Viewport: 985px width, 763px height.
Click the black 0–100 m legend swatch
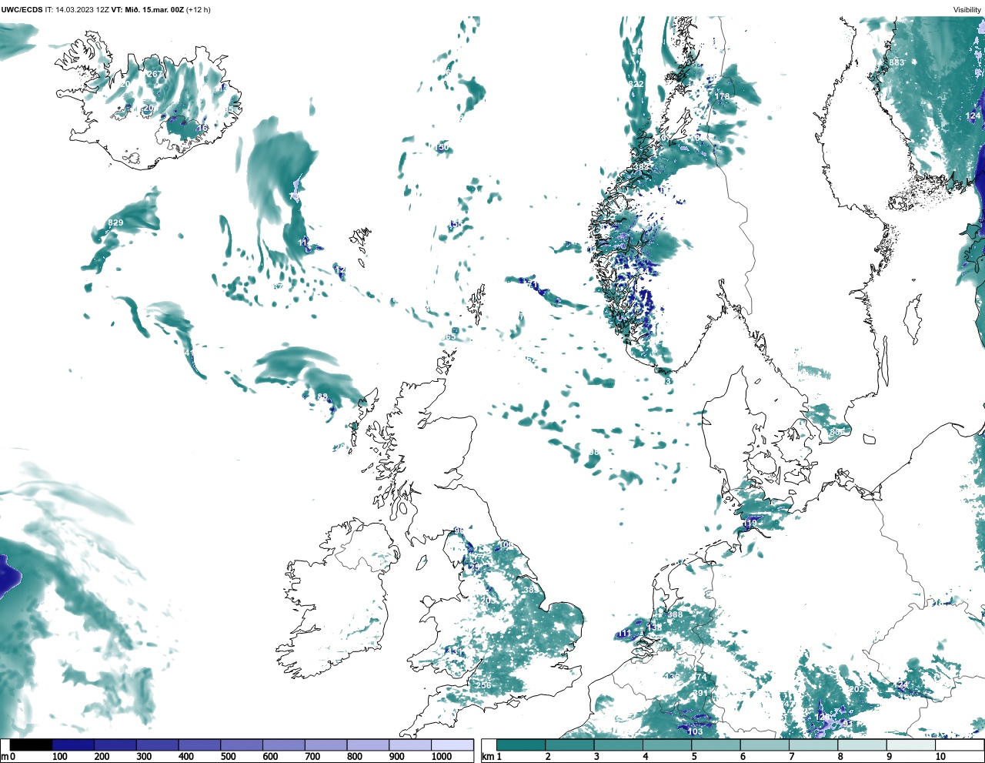(x=31, y=745)
